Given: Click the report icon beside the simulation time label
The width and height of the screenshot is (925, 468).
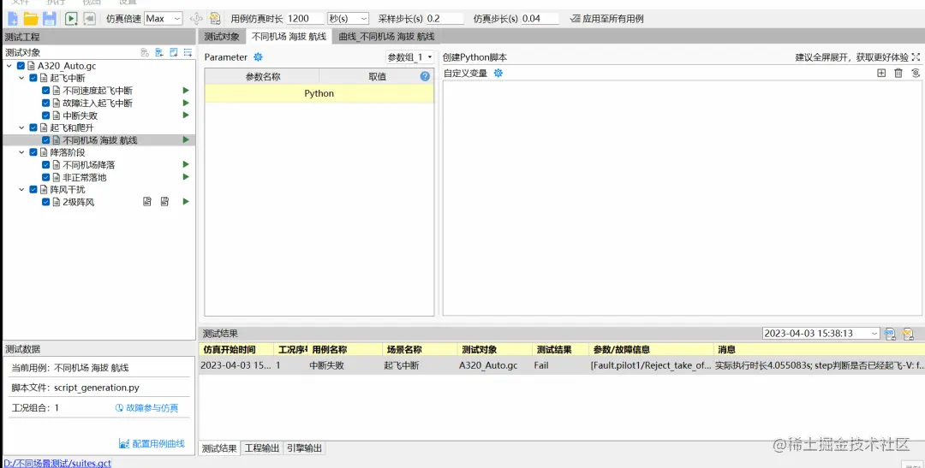Looking at the screenshot, I should pyautogui.click(x=215, y=19).
